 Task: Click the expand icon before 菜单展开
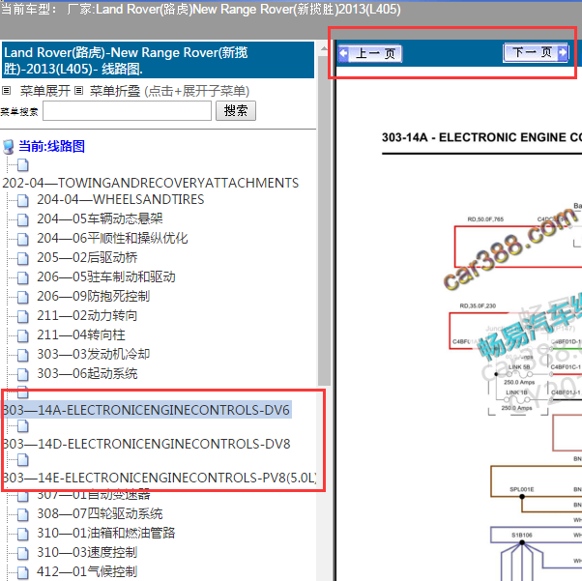click(x=7, y=91)
